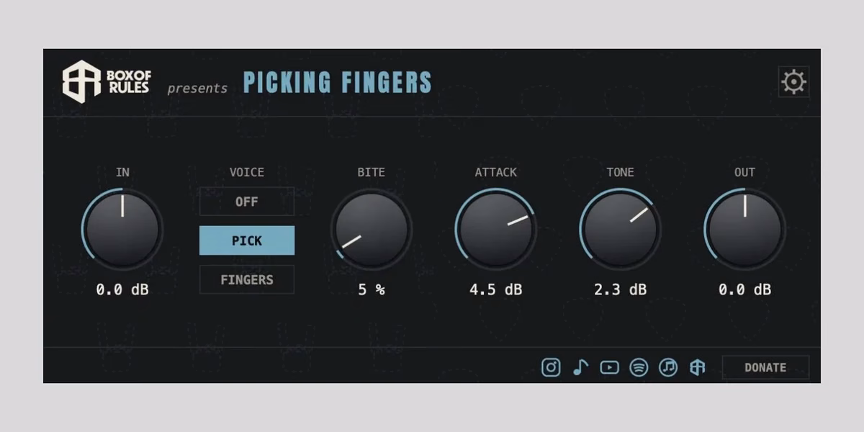The image size is (864, 432).
Task: Click the circled music note icon
Action: (668, 367)
